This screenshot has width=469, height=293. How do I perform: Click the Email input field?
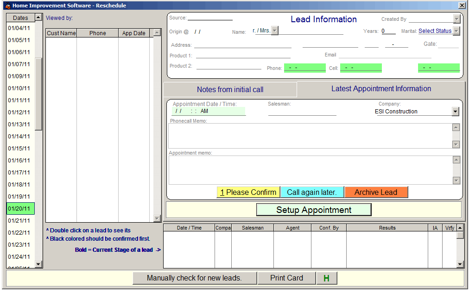tap(385, 55)
